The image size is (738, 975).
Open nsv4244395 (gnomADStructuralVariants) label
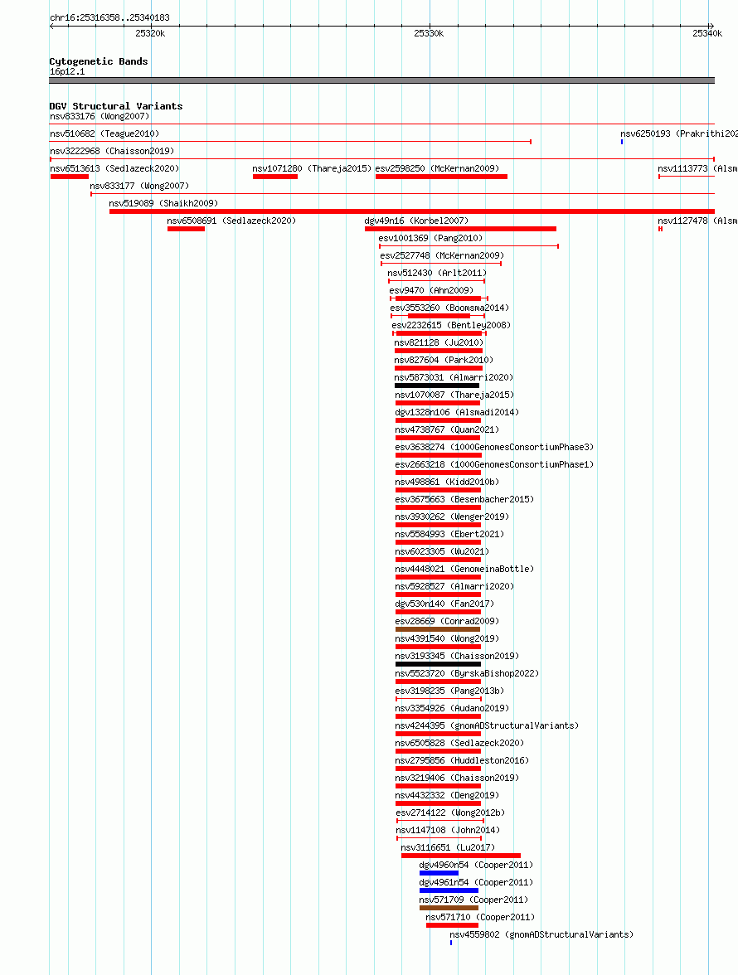click(487, 725)
